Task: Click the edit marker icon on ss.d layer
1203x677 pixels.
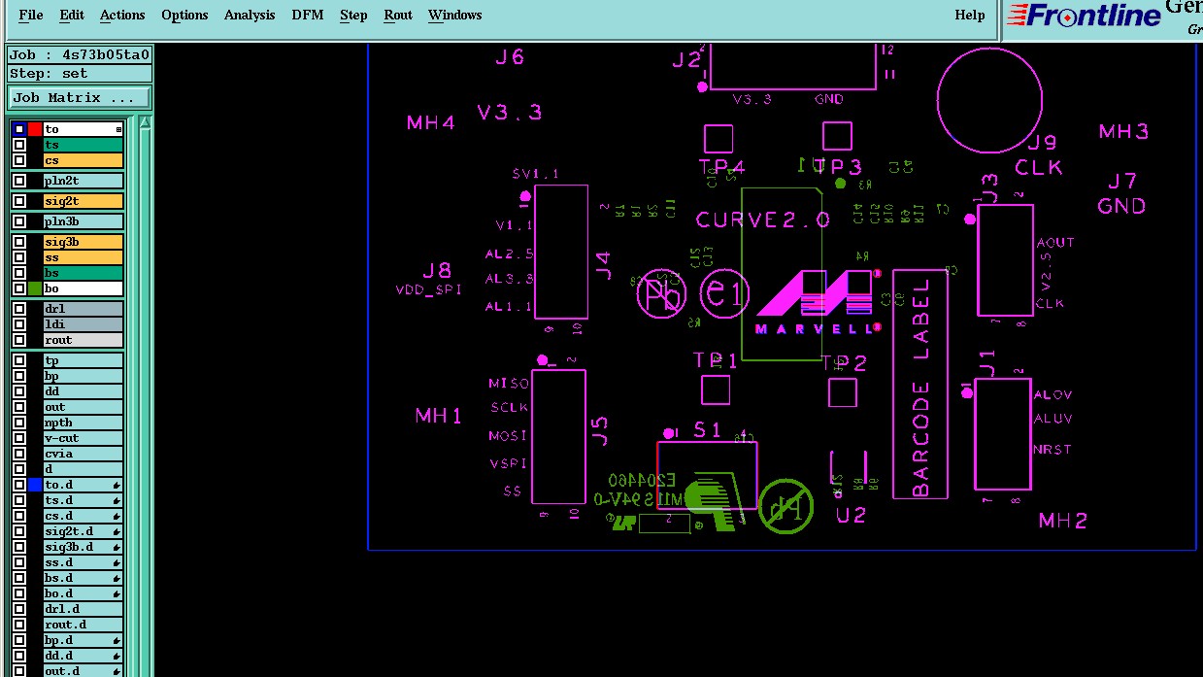Action: (x=117, y=562)
